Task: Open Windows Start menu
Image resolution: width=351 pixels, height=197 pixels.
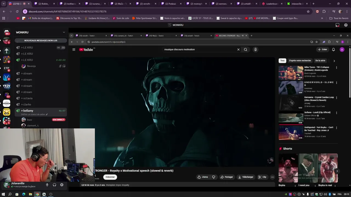Action: tap(3, 194)
